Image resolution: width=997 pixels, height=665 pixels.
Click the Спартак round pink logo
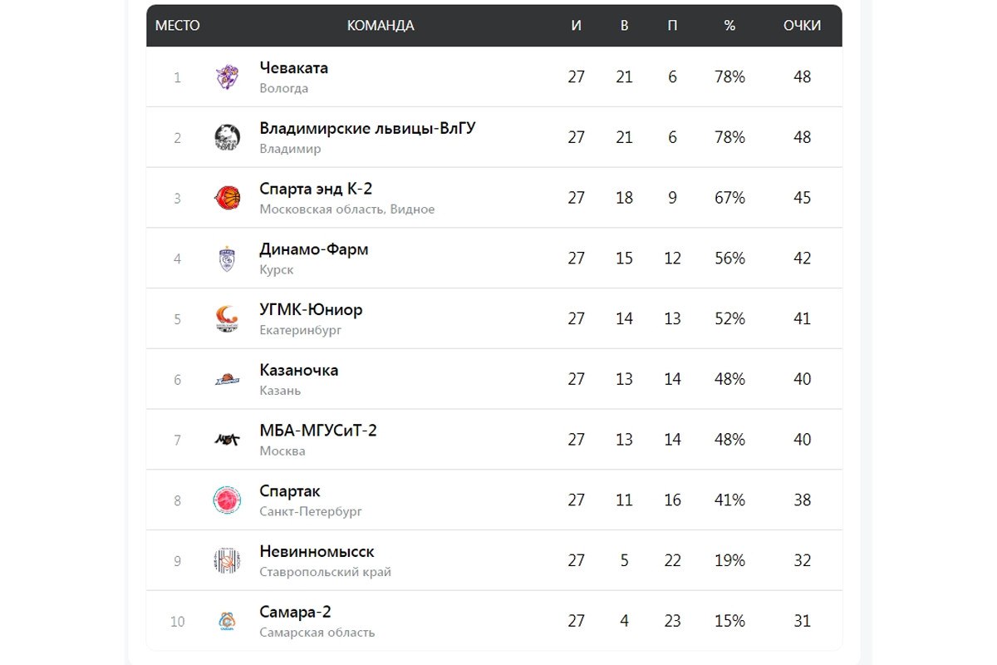(x=227, y=500)
